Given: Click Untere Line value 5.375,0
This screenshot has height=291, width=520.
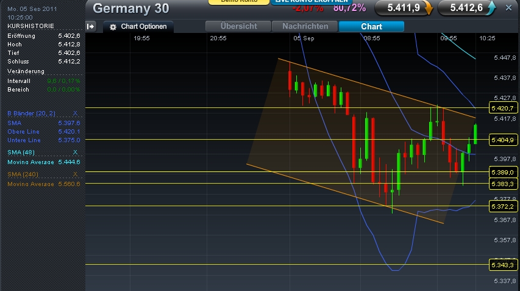Looking at the screenshot, I should [69, 140].
